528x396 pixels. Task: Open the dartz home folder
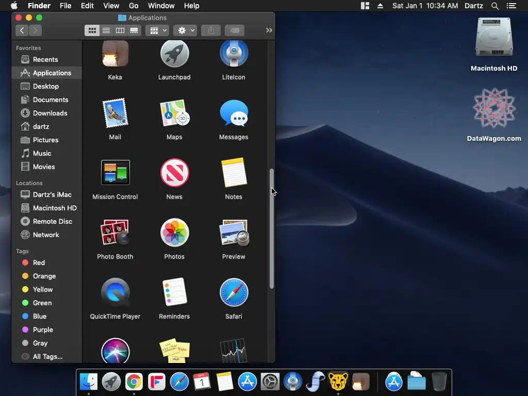coord(47,127)
